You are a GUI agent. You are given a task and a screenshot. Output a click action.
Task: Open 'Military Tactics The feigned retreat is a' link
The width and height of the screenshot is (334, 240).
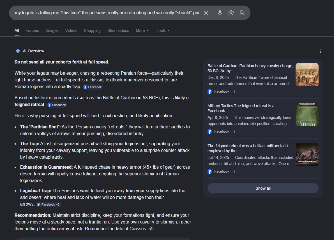244,108
